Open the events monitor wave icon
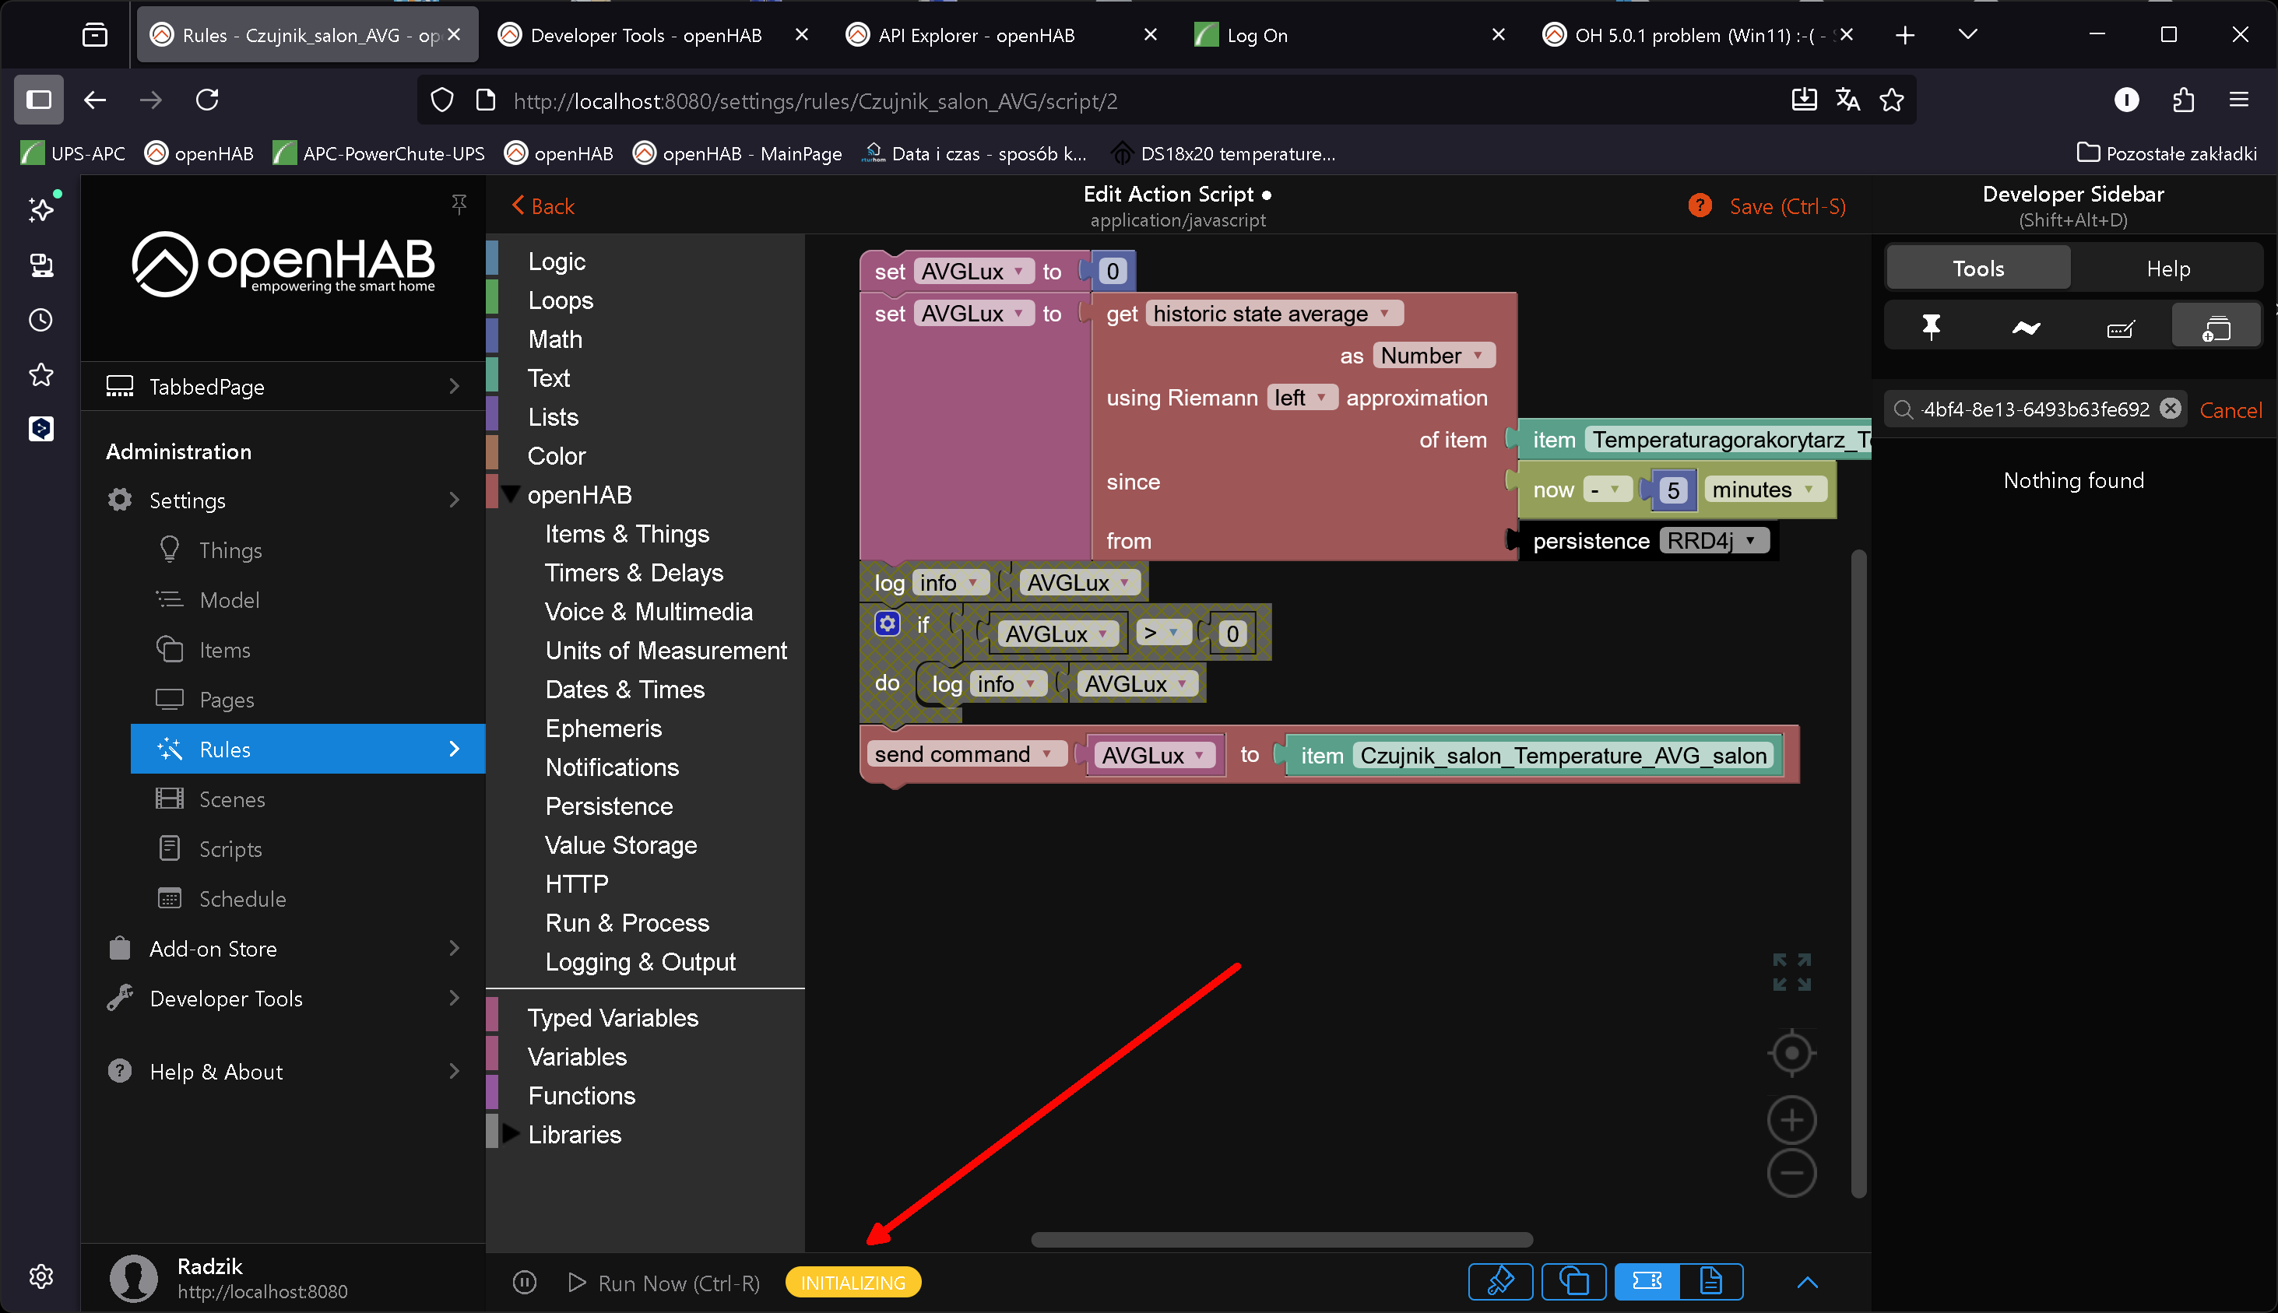Viewport: 2278px width, 1313px height. (x=2026, y=328)
